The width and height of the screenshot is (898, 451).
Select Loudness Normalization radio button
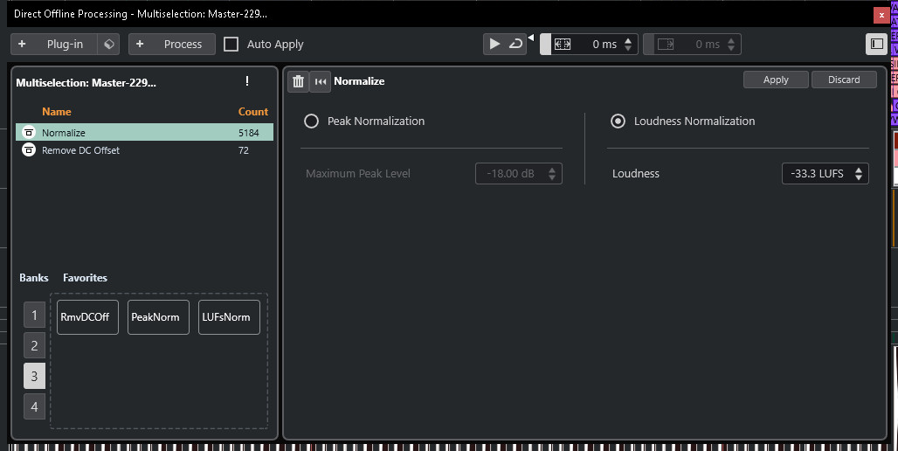click(618, 121)
